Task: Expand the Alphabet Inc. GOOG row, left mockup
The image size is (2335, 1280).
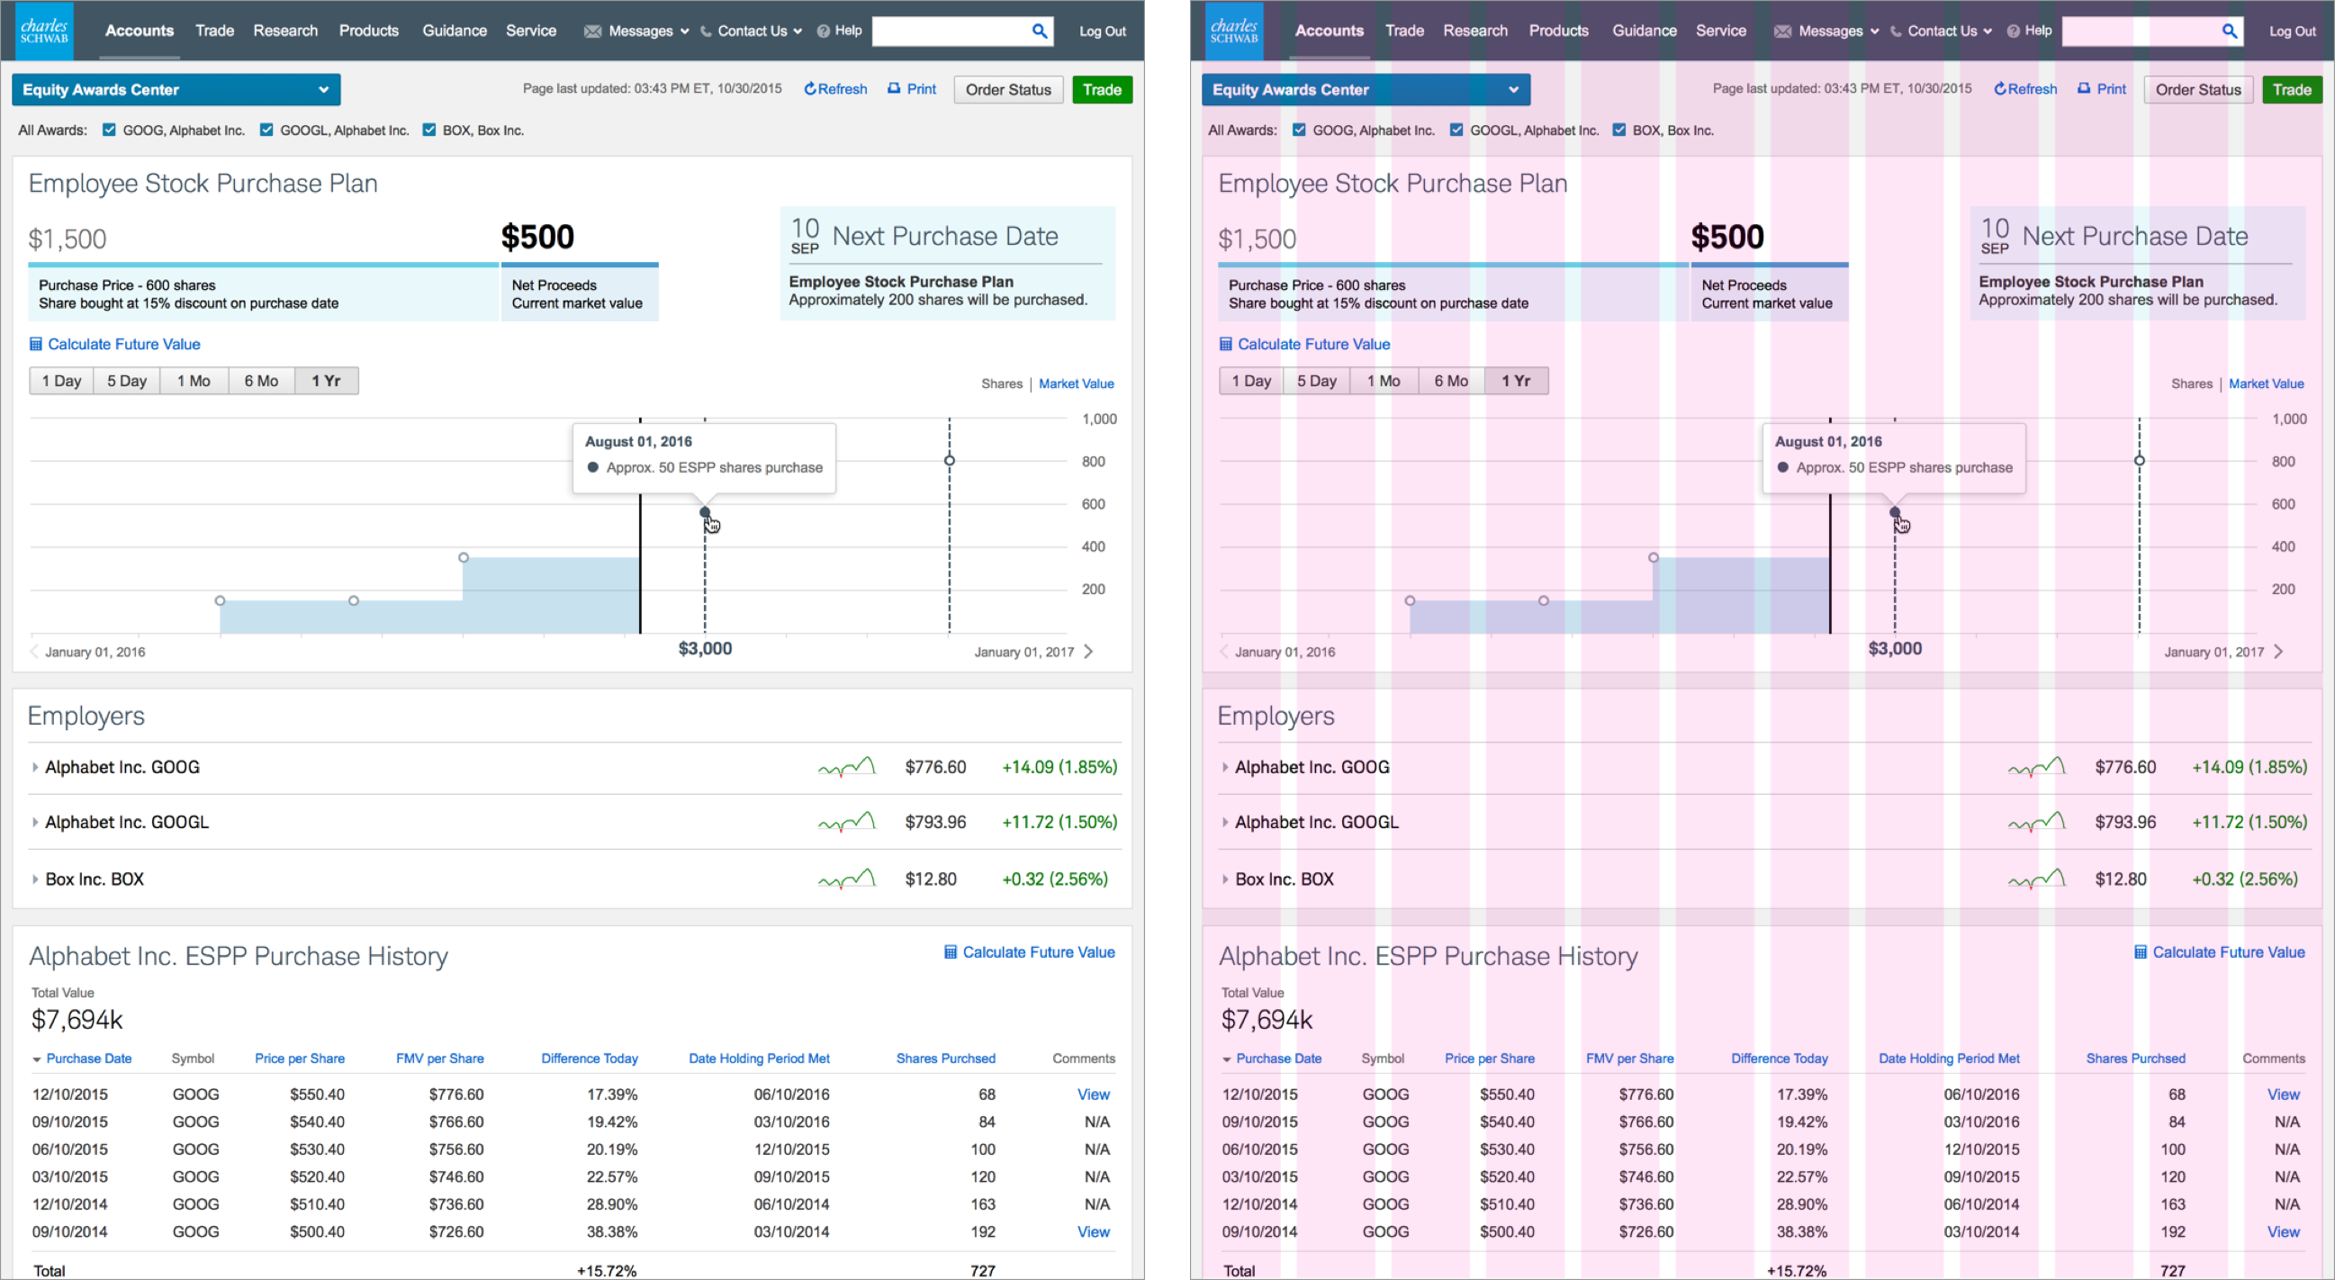Action: (x=35, y=767)
